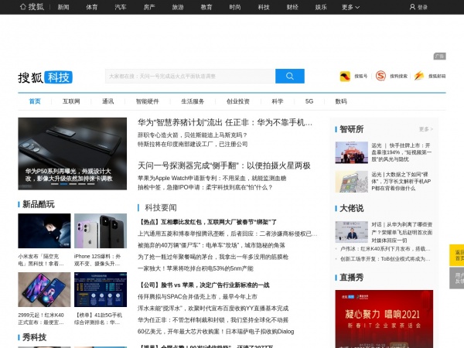Select the 首页 tab
The width and height of the screenshot is (464, 348).
point(35,101)
